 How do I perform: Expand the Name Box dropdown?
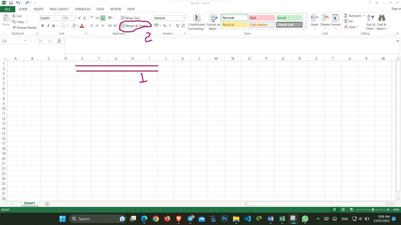coord(25,41)
